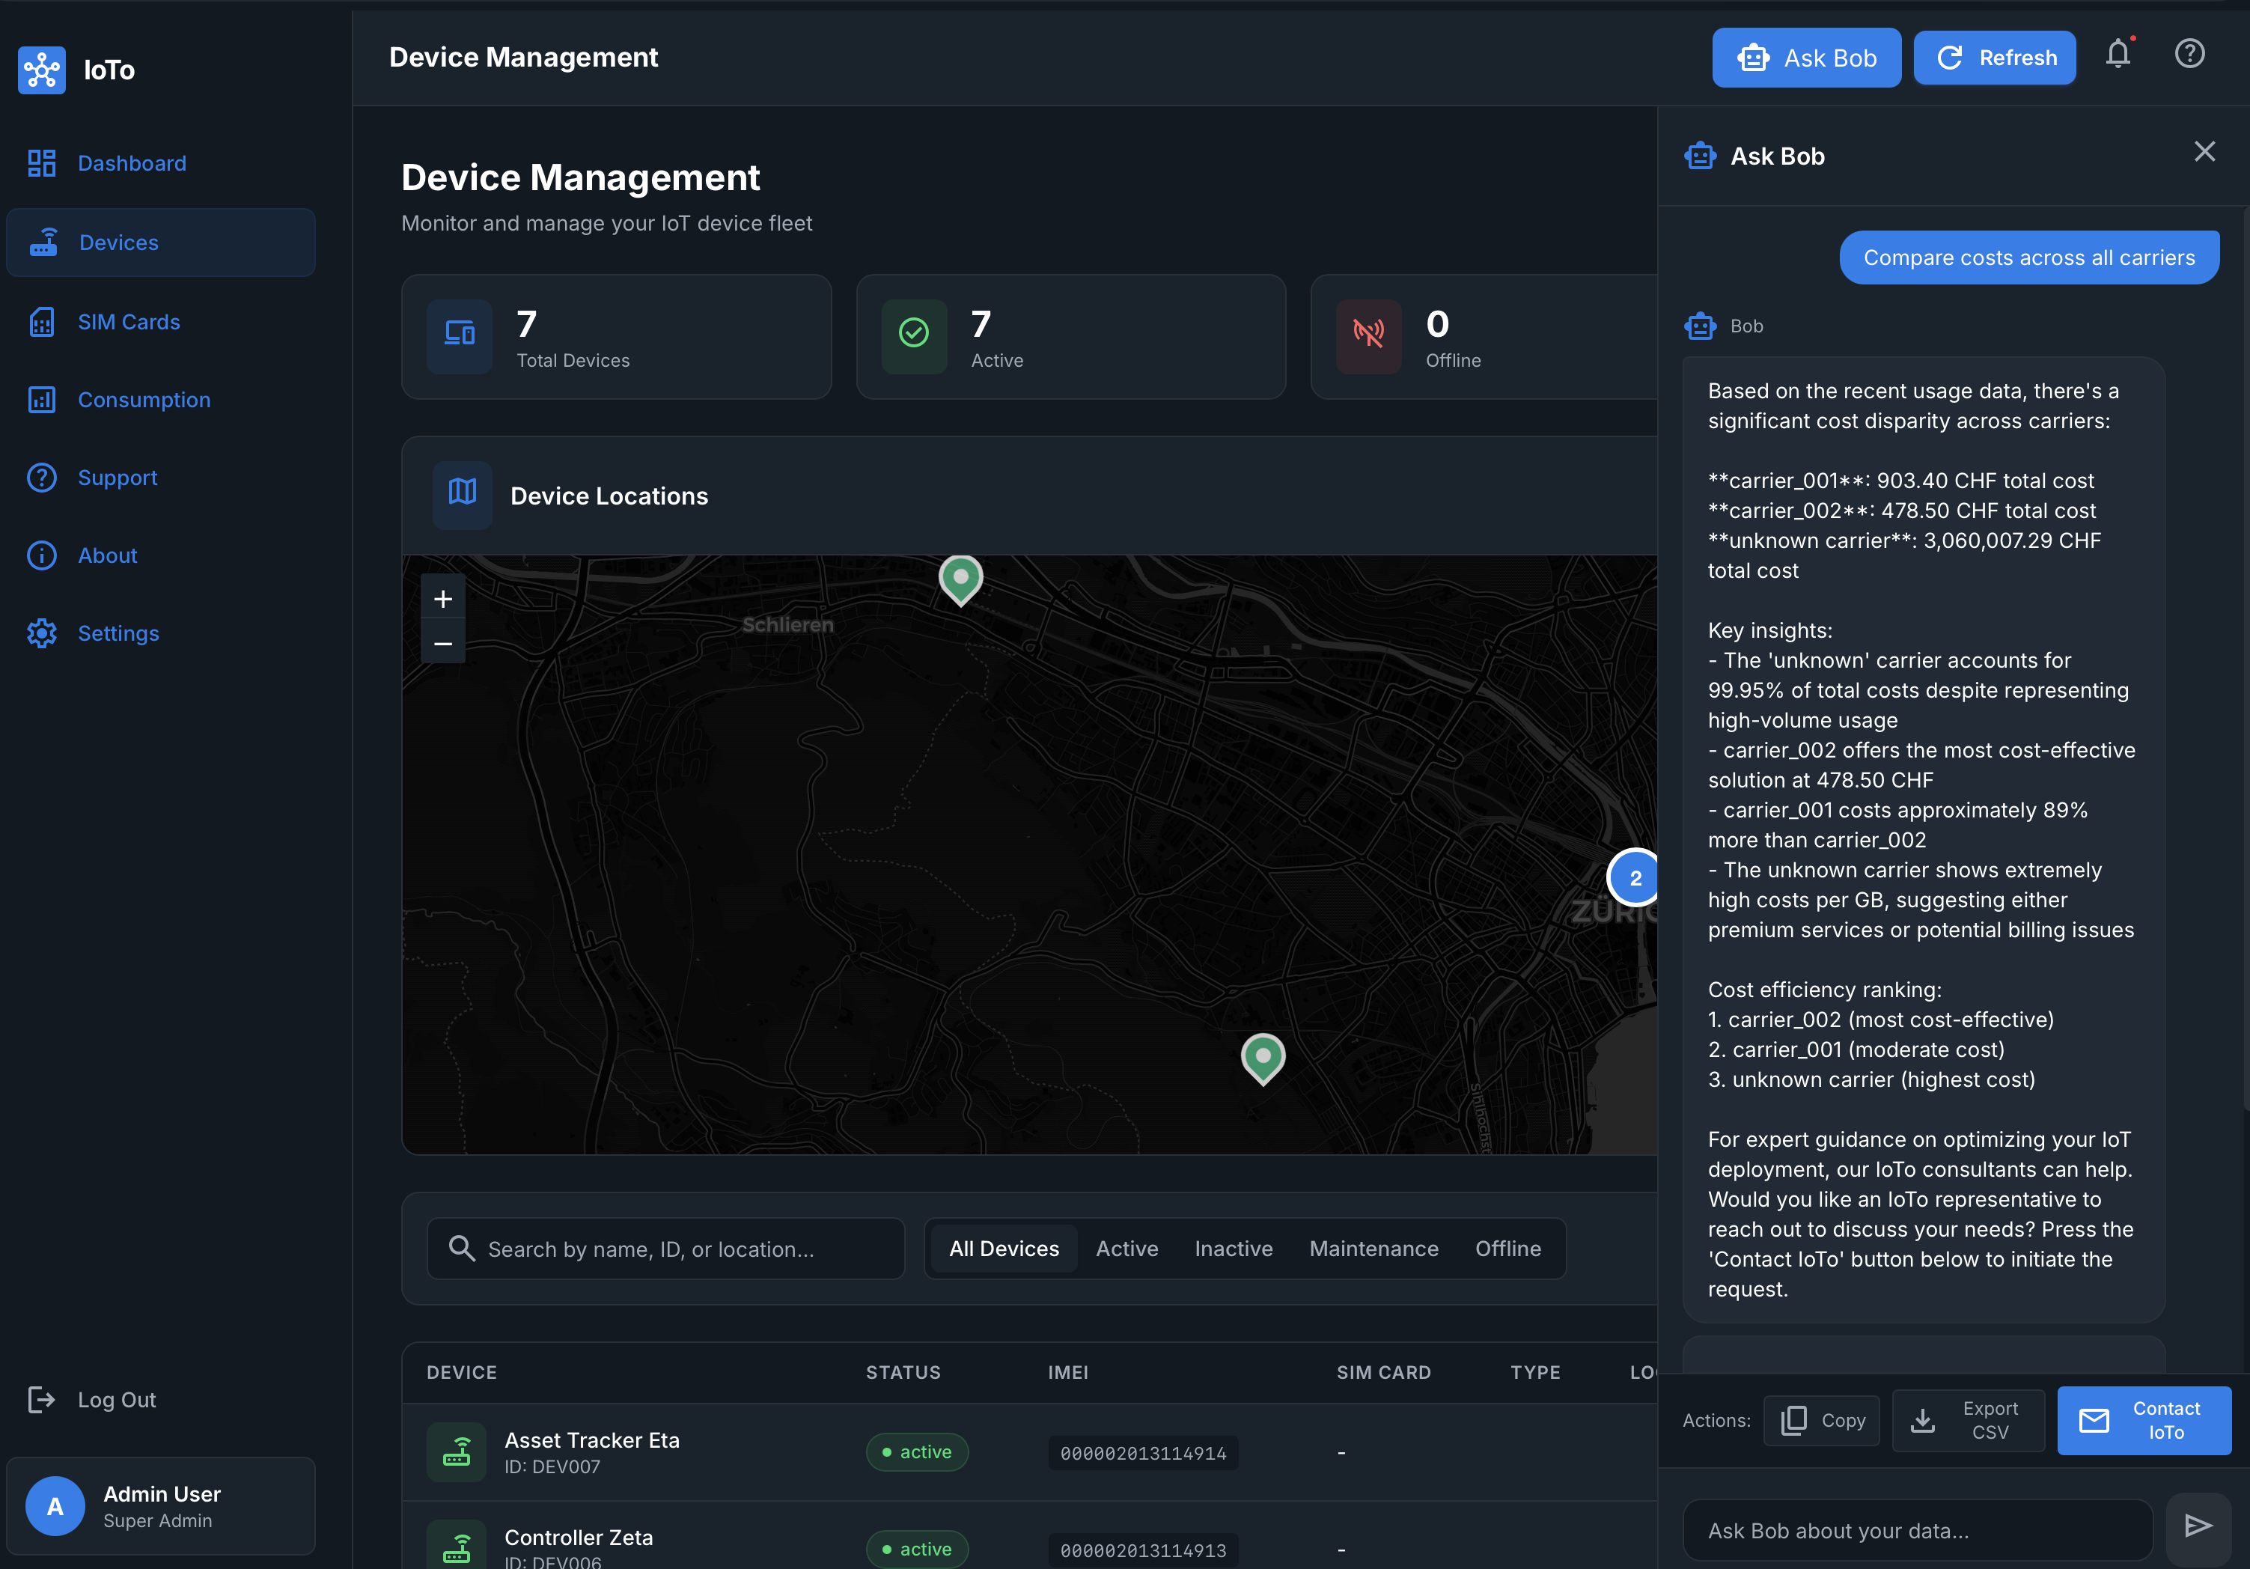Select the Maintenance filter tab

coord(1373,1248)
